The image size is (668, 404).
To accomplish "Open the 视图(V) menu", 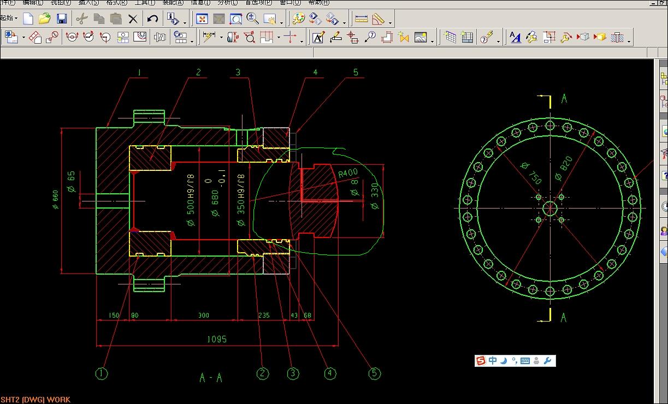I will pyautogui.click(x=61, y=3).
